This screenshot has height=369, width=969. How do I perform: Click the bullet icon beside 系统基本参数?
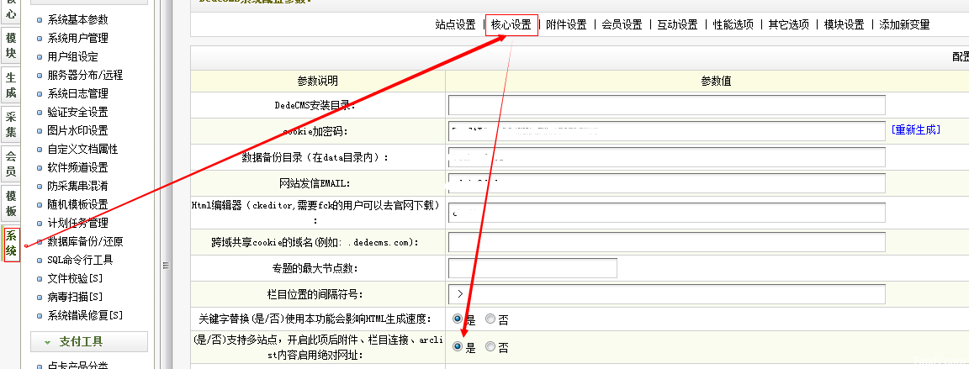coord(40,19)
